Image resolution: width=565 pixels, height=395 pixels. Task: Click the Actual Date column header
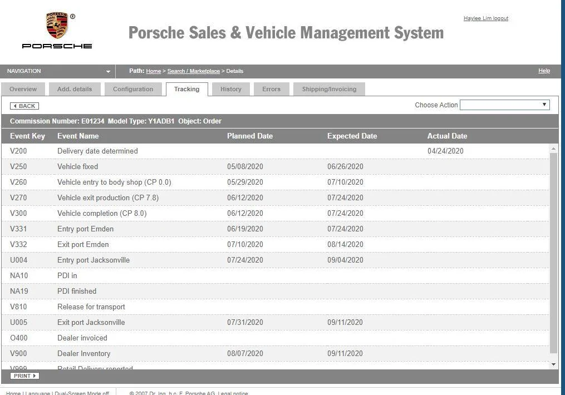(447, 136)
